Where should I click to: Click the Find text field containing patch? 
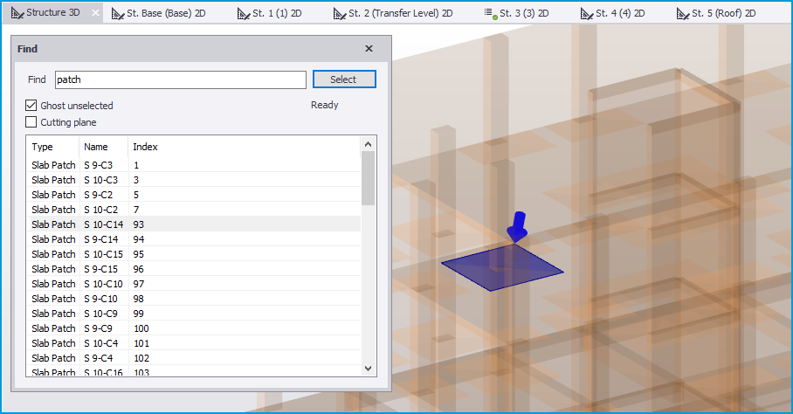[181, 79]
